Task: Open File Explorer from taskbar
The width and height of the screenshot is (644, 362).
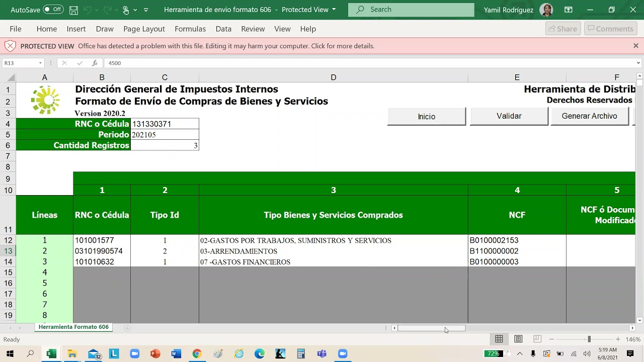Action: (x=72, y=354)
